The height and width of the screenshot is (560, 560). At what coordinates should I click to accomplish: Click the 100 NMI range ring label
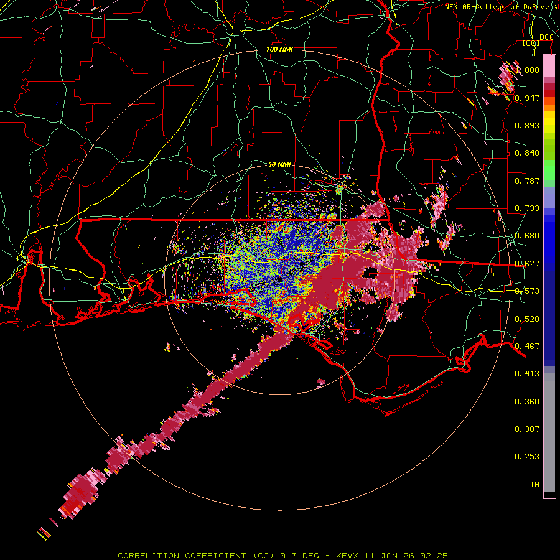click(x=279, y=49)
